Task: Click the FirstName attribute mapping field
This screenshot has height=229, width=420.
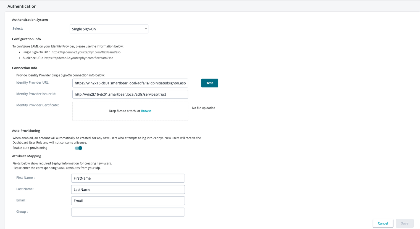Action: pyautogui.click(x=128, y=178)
